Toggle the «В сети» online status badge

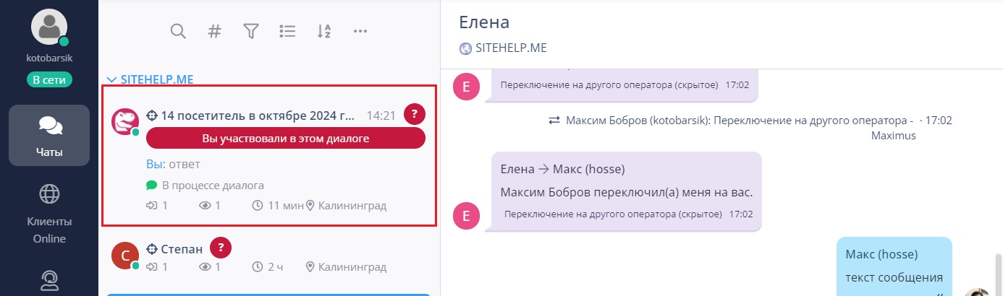pyautogui.click(x=49, y=79)
